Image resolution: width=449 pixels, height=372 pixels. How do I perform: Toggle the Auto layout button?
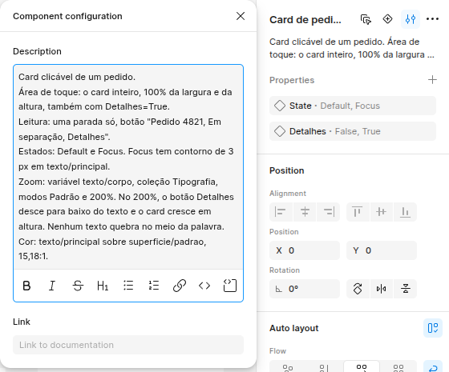[433, 328]
